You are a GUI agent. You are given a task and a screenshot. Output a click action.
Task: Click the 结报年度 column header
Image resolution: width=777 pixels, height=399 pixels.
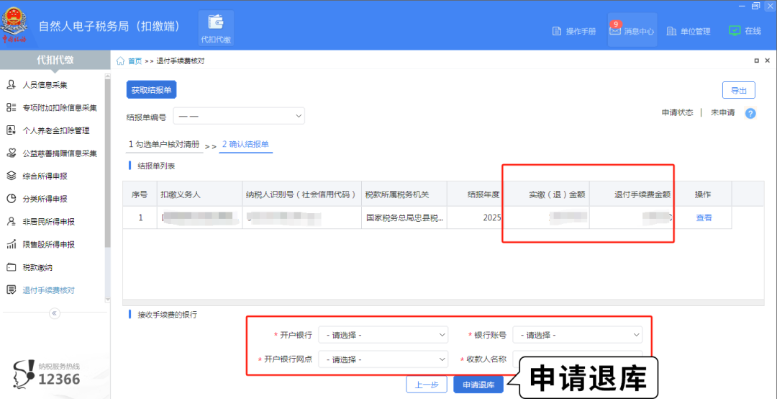pos(476,194)
